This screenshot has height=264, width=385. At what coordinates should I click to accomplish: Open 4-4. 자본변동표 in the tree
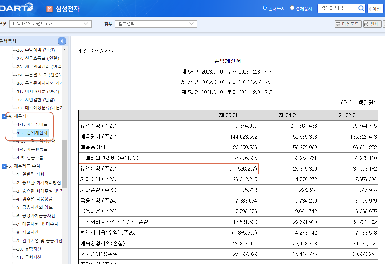click(x=32, y=149)
